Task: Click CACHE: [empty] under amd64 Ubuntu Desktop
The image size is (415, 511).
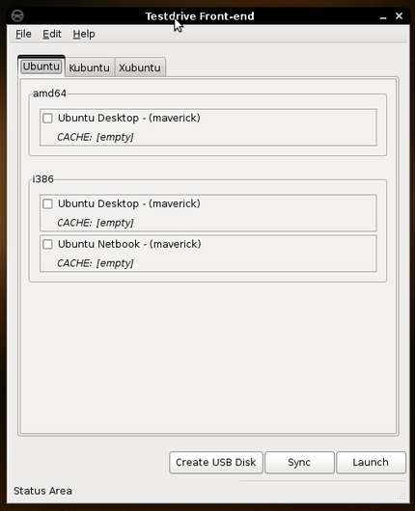Action: [96, 137]
